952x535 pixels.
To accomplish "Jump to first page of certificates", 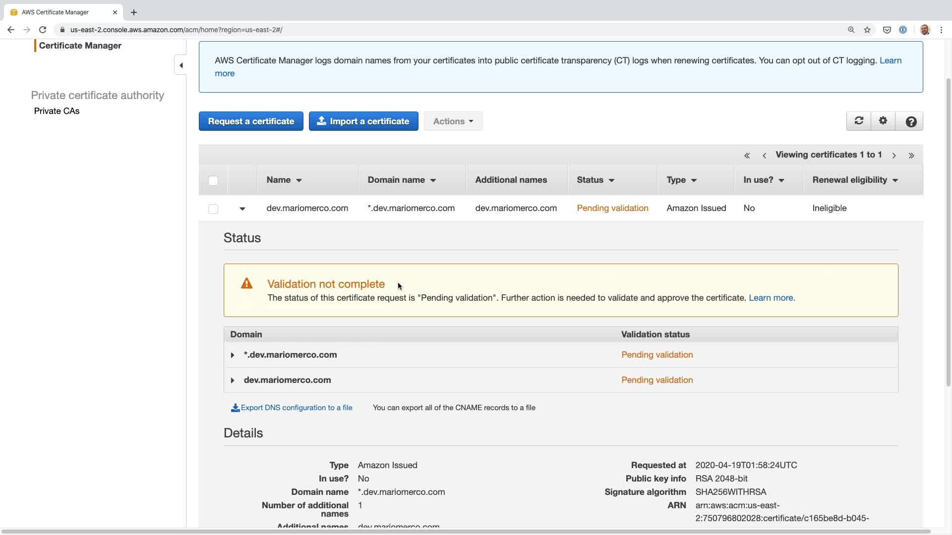I will (747, 156).
